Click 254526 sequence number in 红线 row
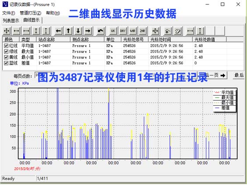The image size is (247, 185). coord(129,46)
